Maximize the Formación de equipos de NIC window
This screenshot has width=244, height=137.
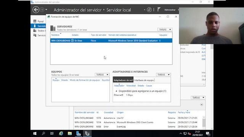(168, 17)
